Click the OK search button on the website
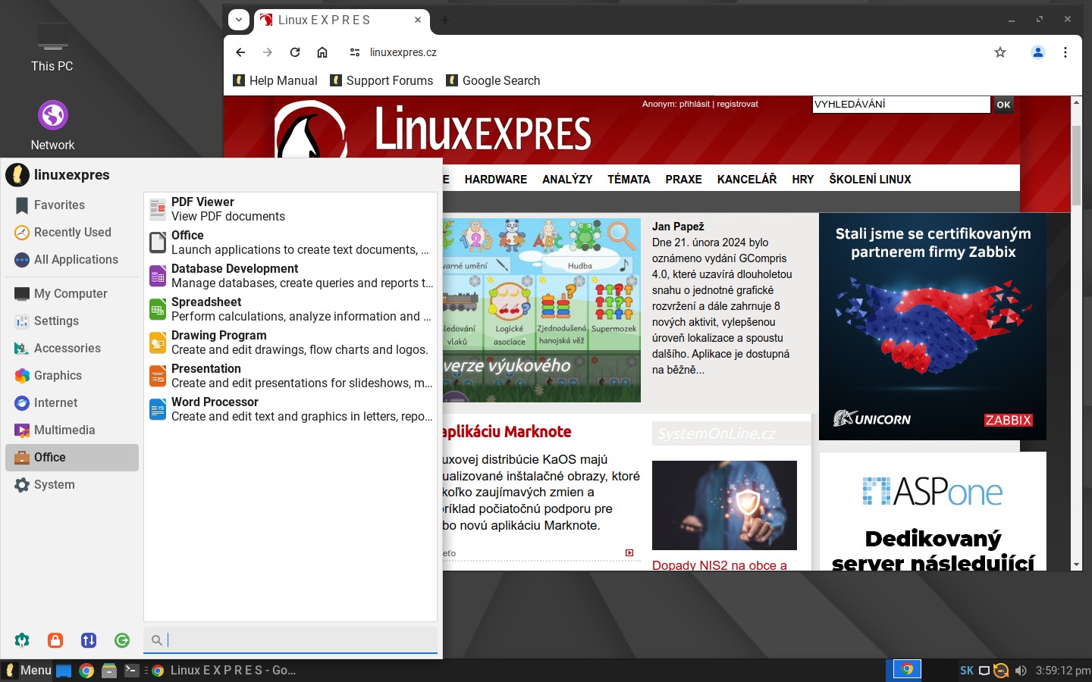The height and width of the screenshot is (682, 1092). click(x=1003, y=105)
